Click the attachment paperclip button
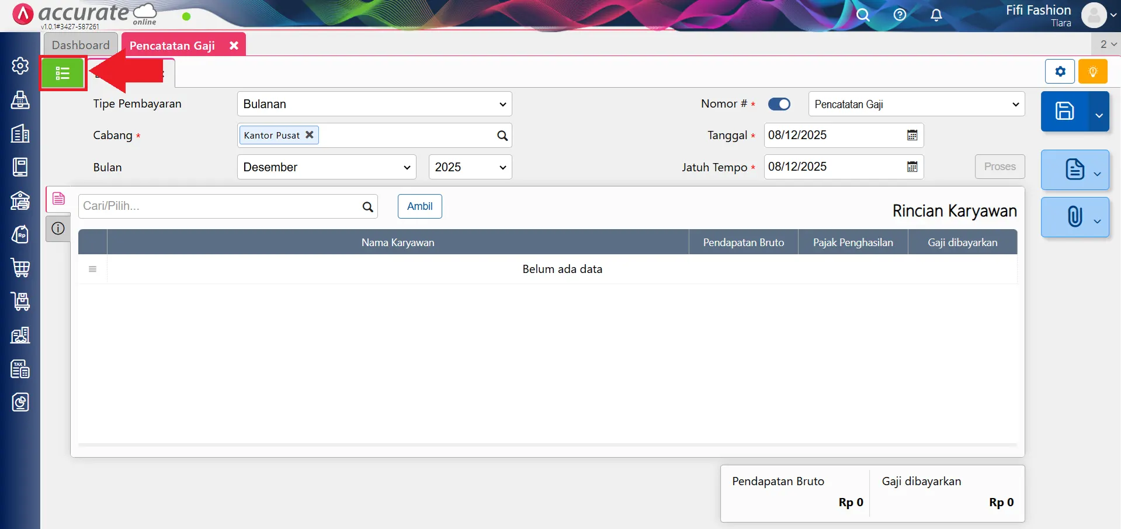 click(1074, 217)
